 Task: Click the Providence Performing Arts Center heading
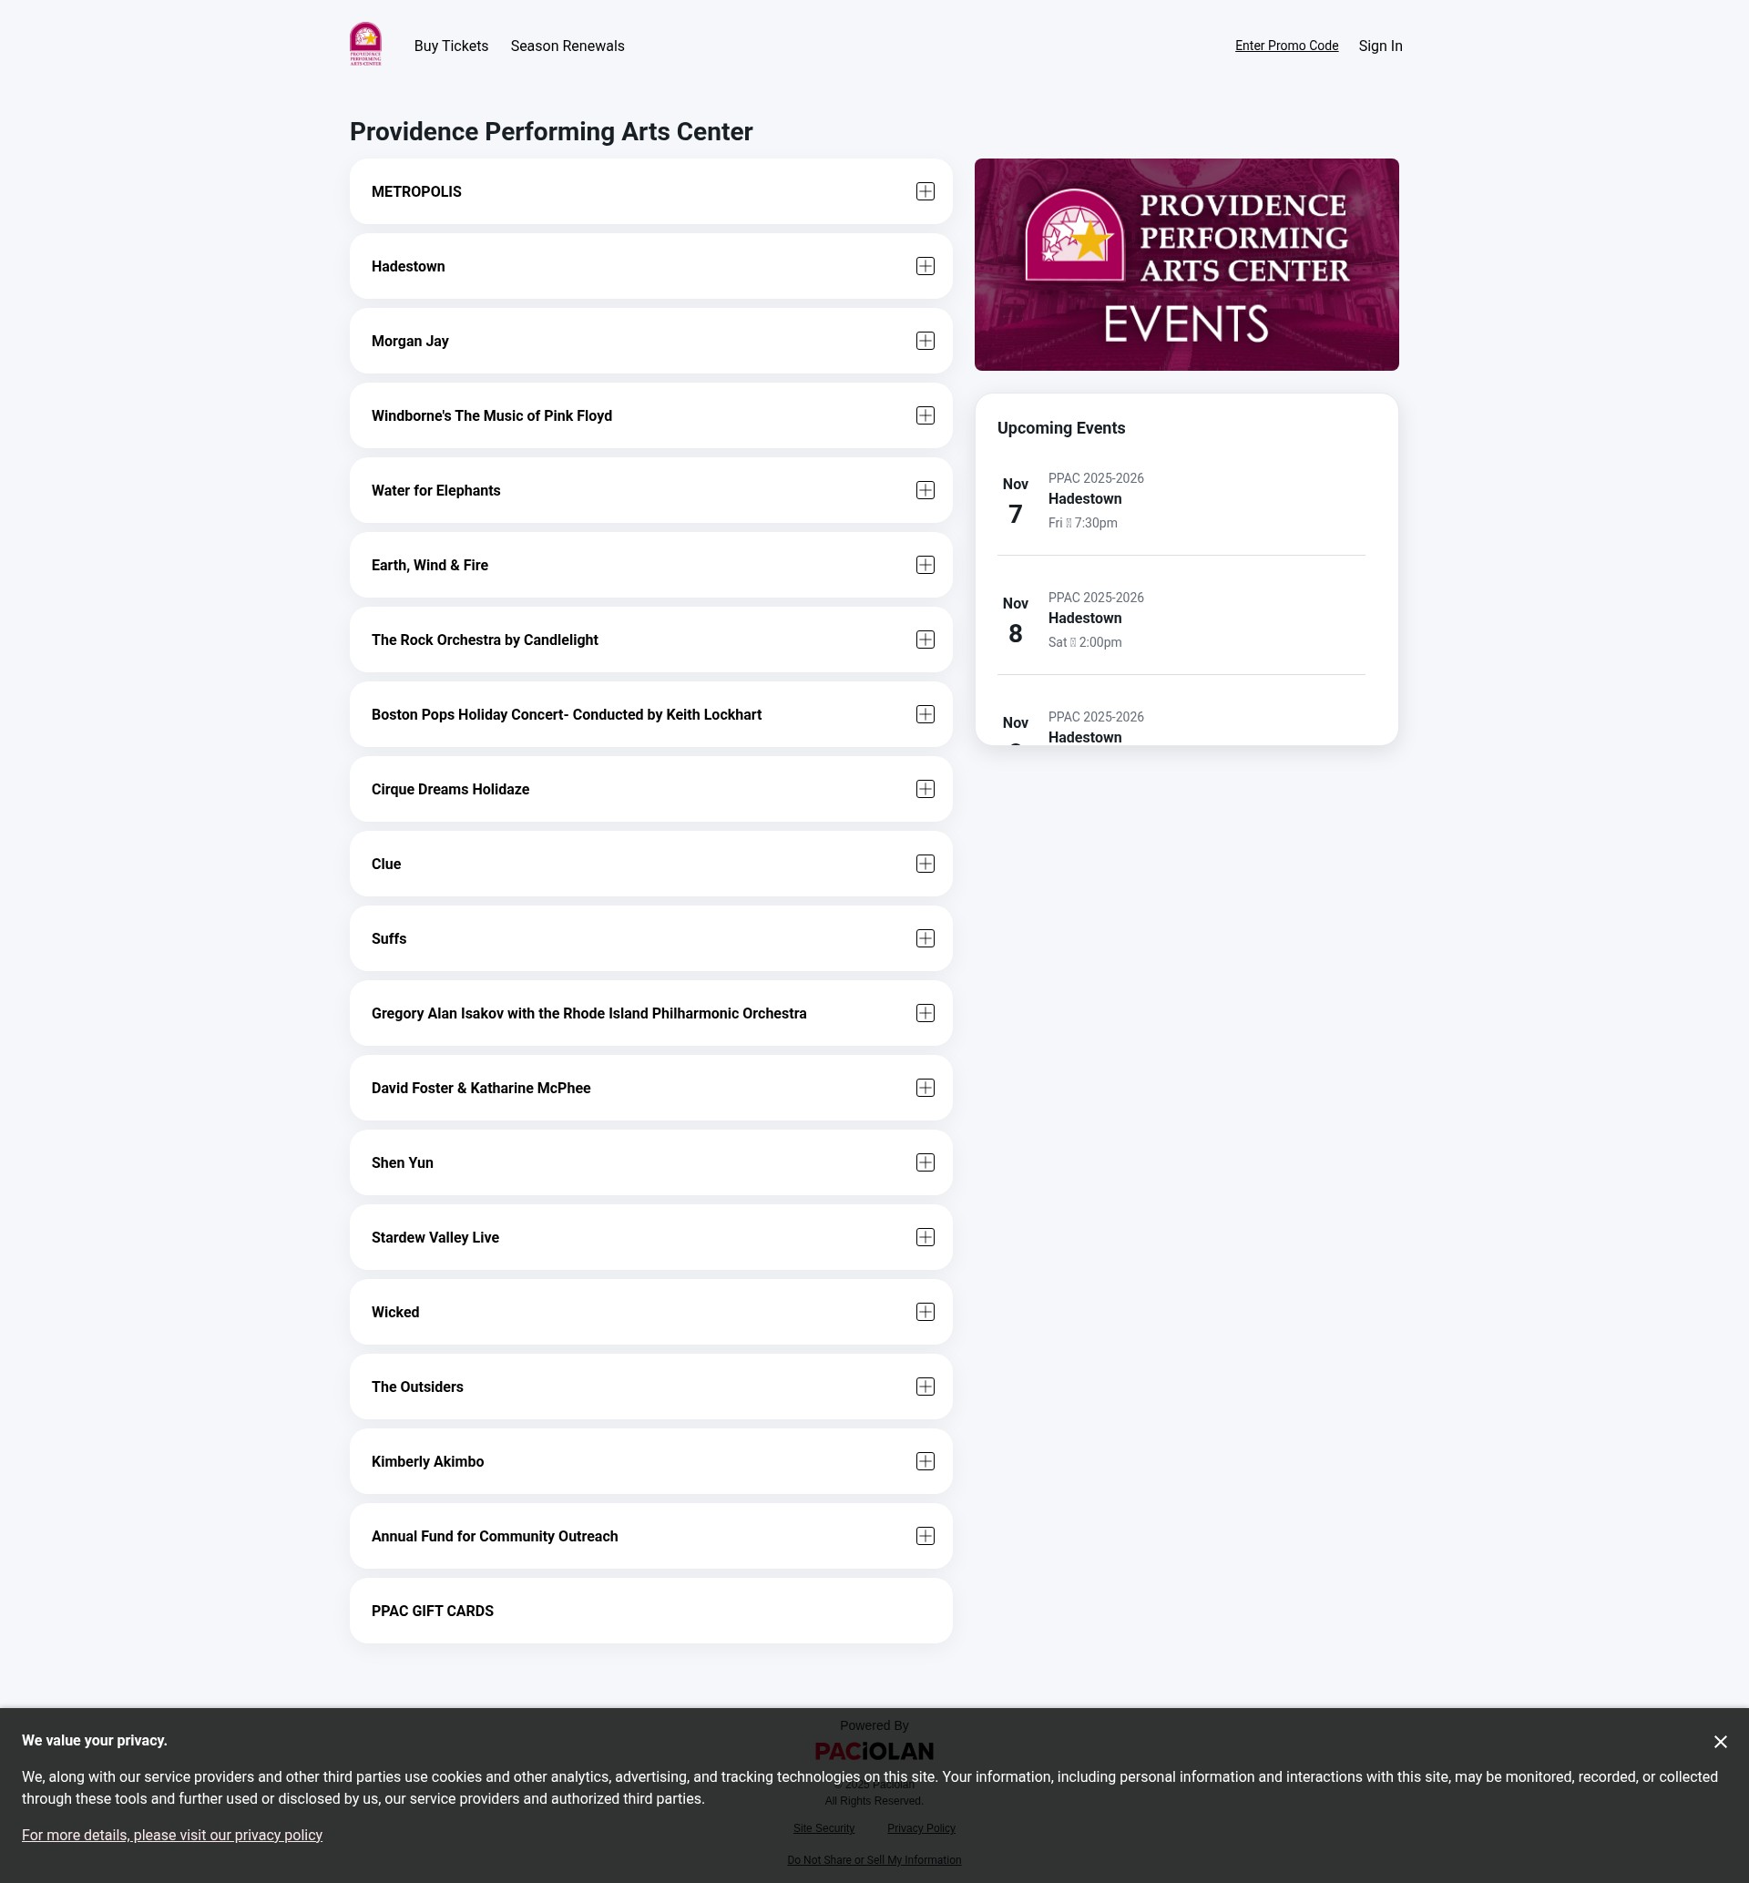pyautogui.click(x=551, y=131)
